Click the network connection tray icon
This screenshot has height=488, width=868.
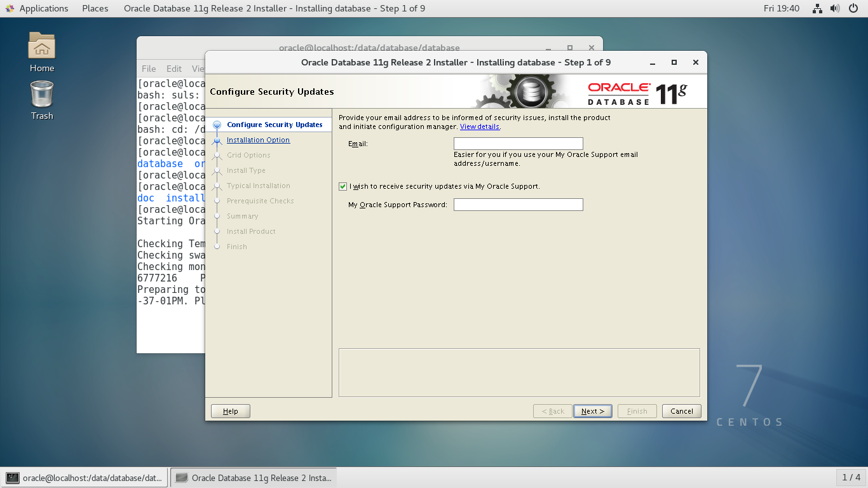(x=818, y=8)
